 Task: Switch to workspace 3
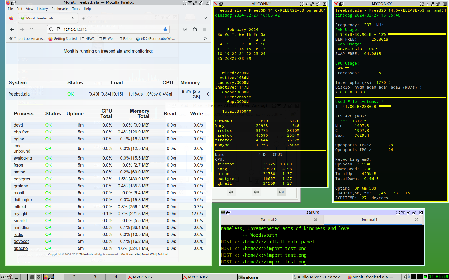click(x=95, y=277)
